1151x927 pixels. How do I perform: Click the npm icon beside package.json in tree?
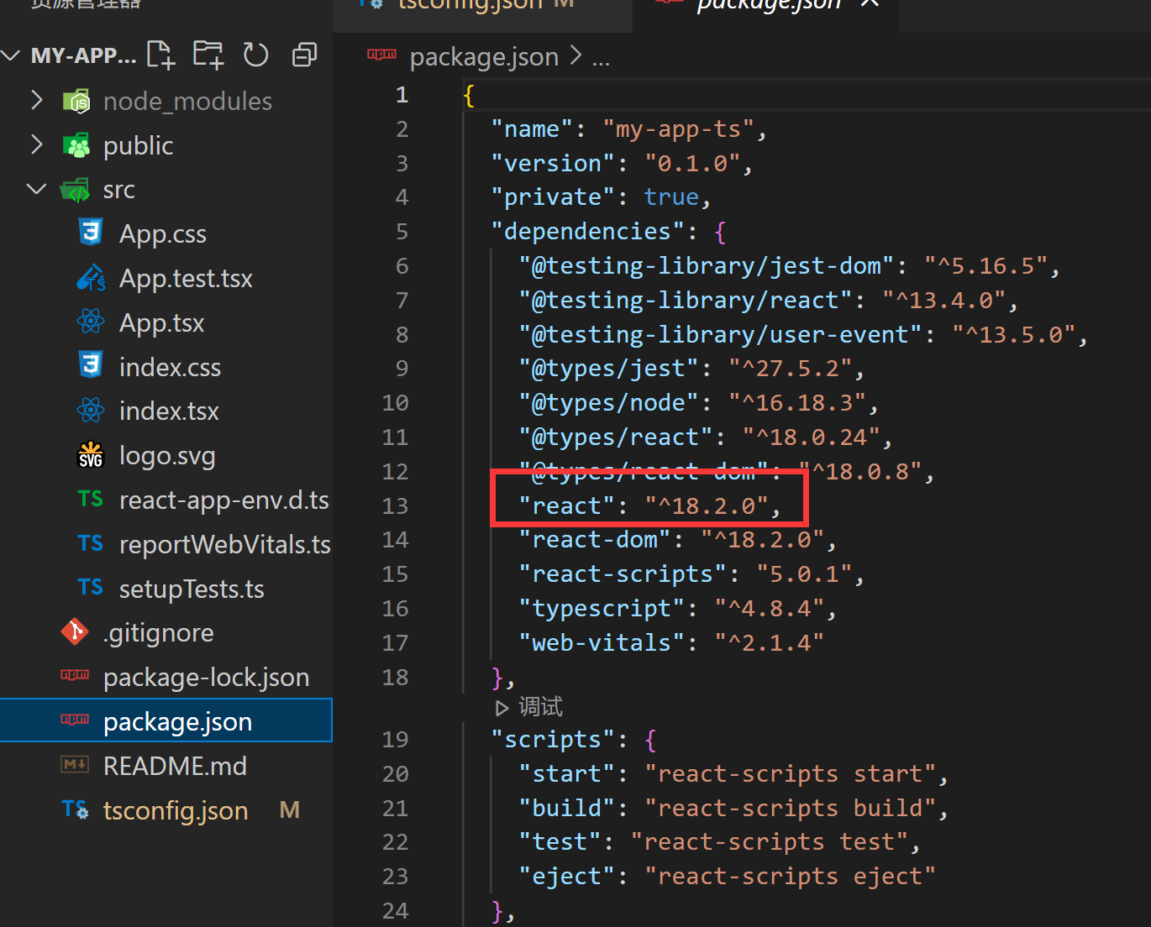(75, 720)
